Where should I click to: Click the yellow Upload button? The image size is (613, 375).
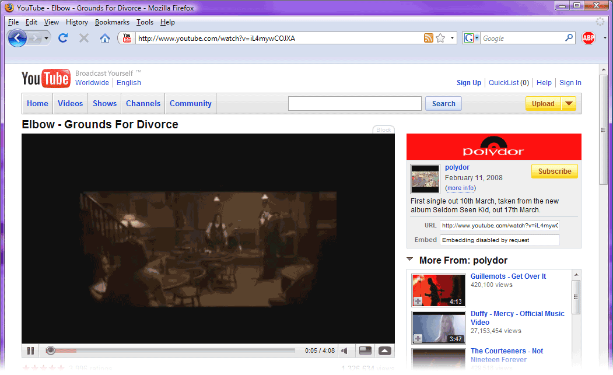543,104
